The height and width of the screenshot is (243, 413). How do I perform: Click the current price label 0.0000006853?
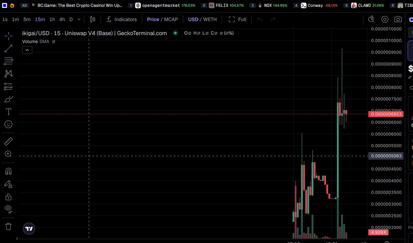(x=385, y=114)
